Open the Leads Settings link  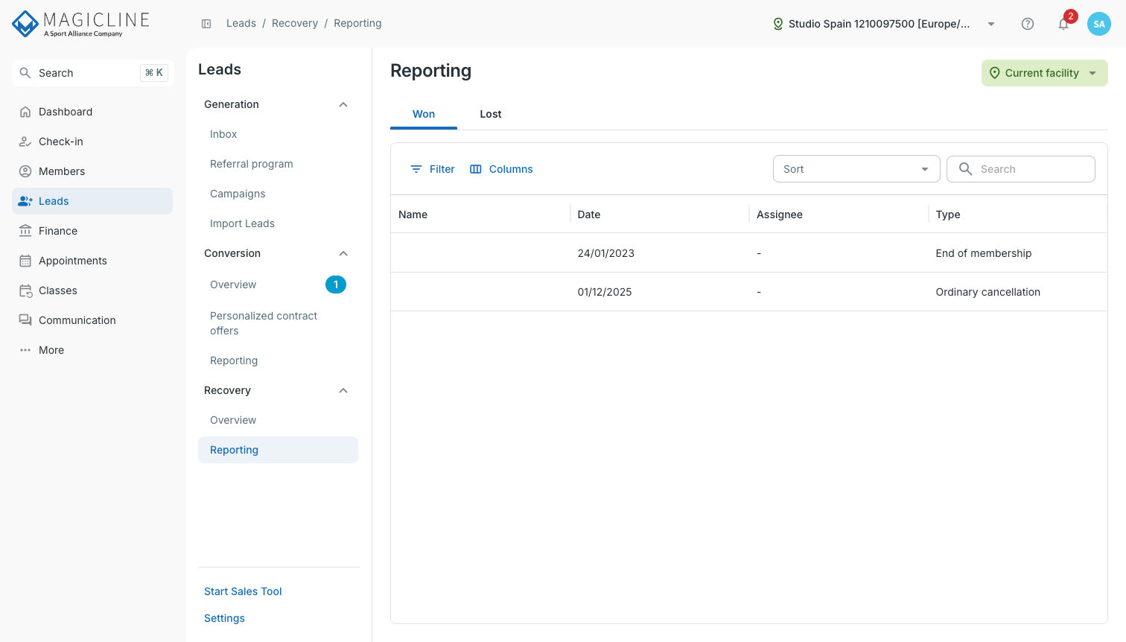224,618
